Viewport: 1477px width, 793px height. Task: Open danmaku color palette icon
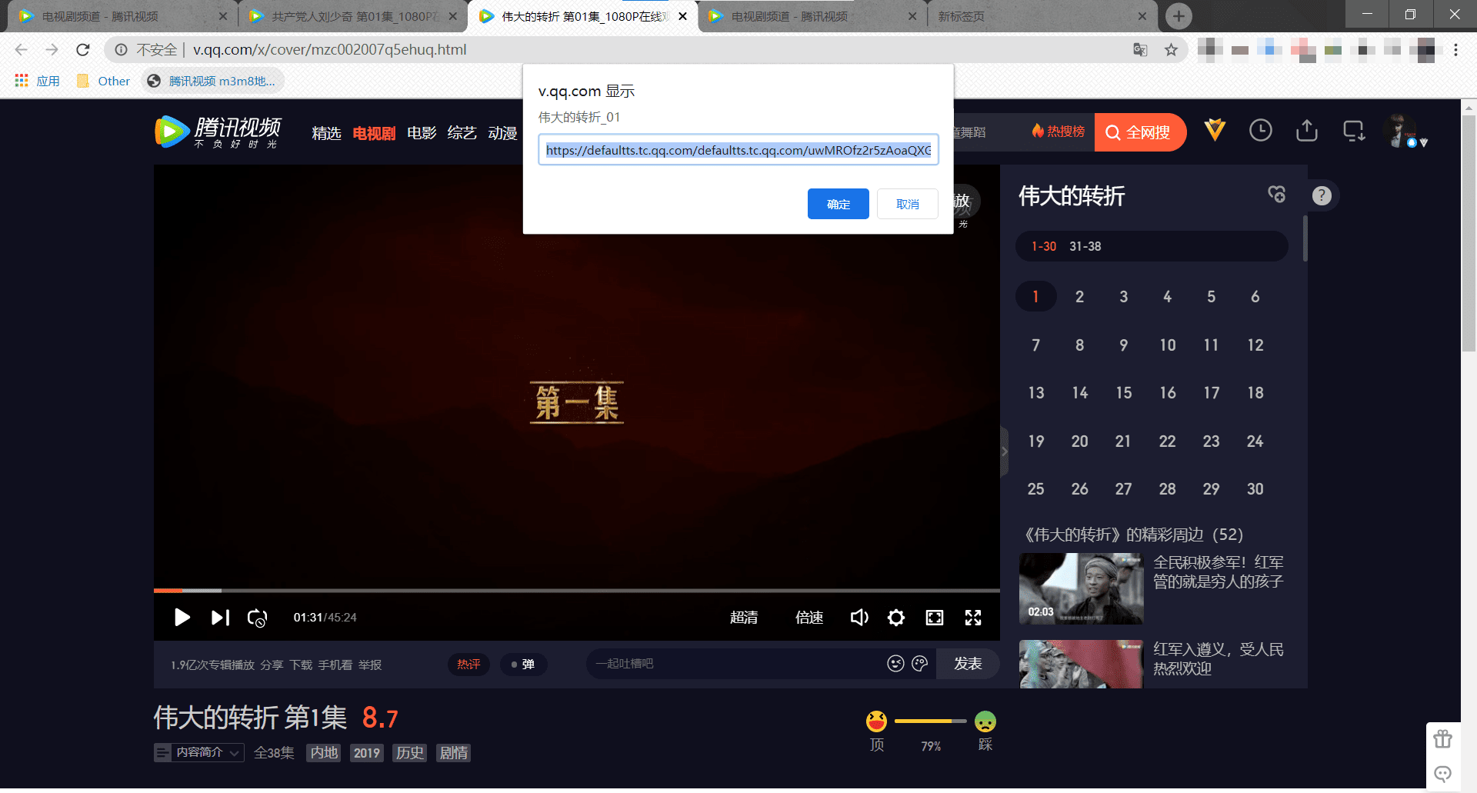[920, 664]
